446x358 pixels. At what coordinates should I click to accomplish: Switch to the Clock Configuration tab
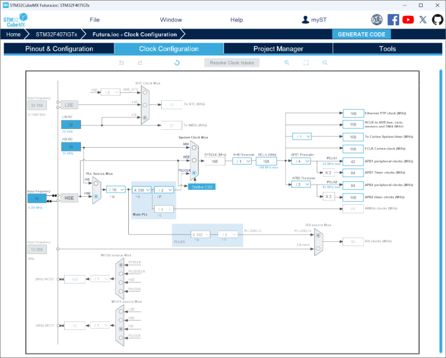pyautogui.click(x=169, y=49)
